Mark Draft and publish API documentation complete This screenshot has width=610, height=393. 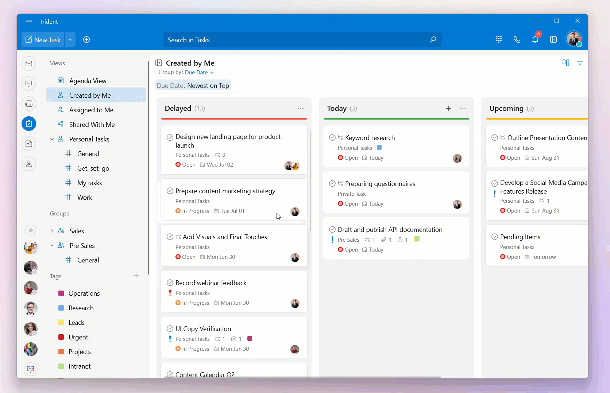[332, 230]
